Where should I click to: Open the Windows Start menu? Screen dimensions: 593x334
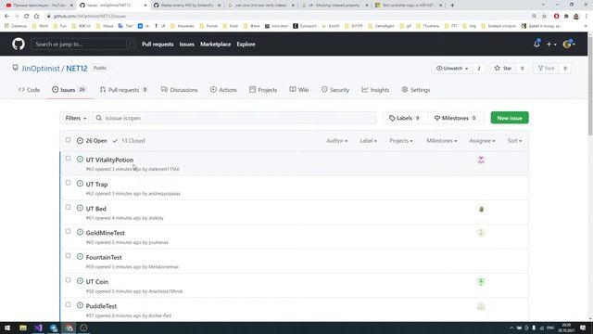click(7, 328)
